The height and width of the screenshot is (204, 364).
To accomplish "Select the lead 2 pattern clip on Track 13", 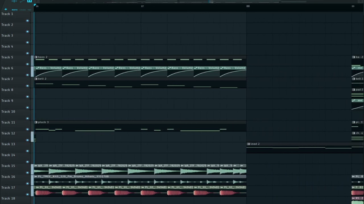I will tap(305, 148).
